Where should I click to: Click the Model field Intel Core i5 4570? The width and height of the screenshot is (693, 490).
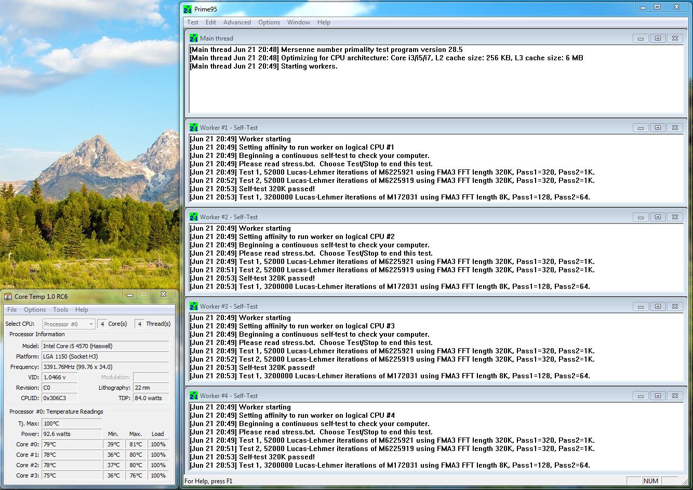pos(105,346)
